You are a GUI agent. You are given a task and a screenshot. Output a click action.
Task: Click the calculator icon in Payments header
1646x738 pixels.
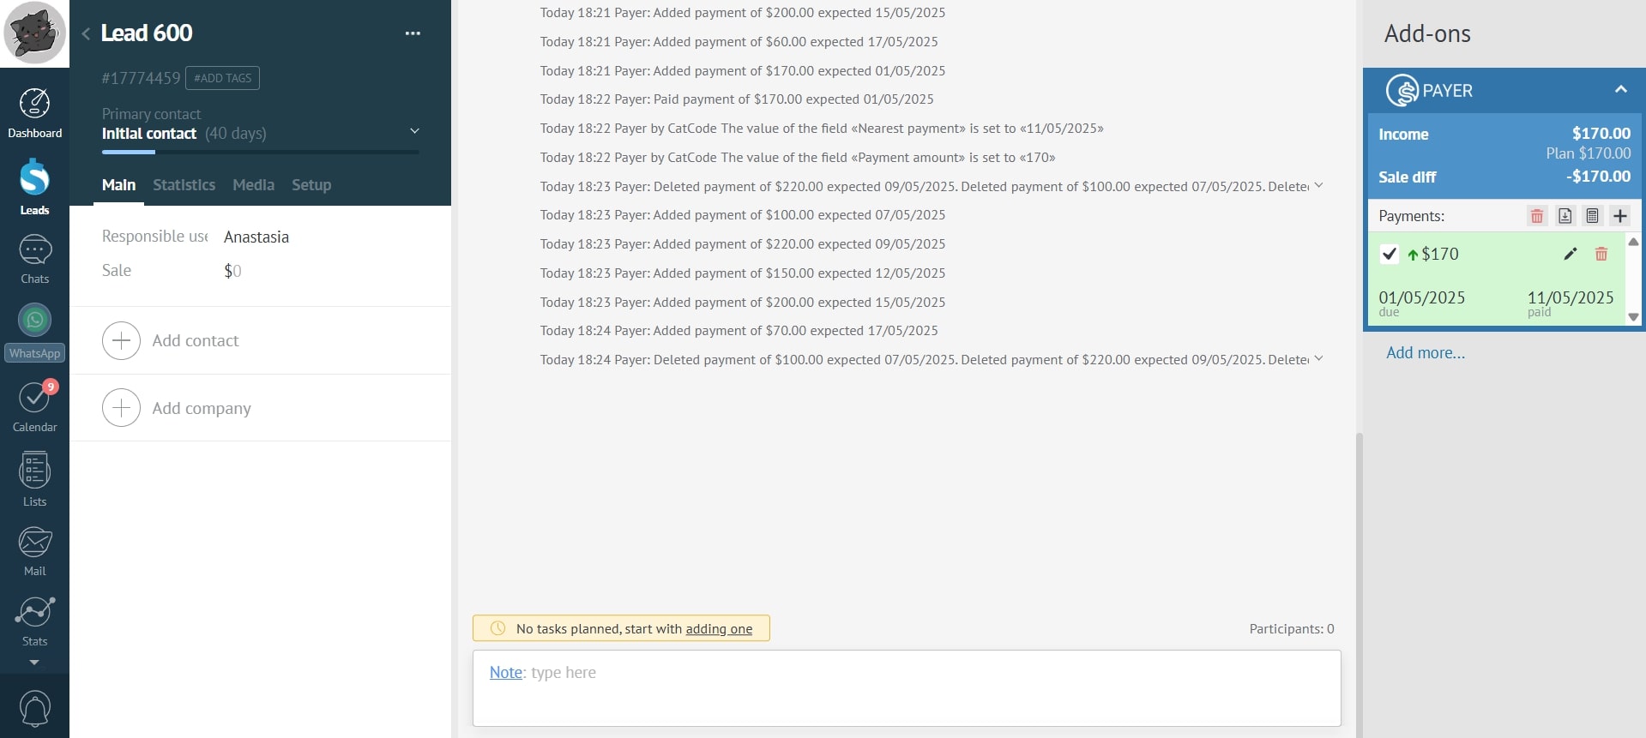(1592, 216)
